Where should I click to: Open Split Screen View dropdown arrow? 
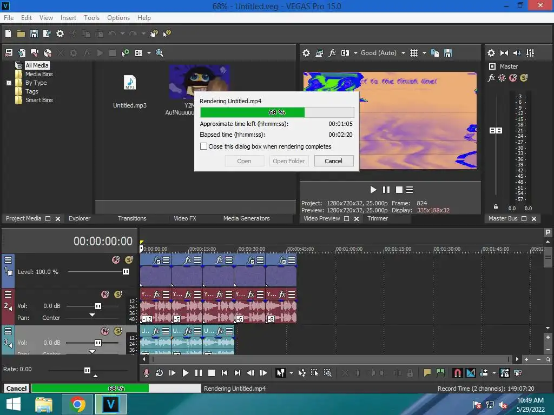pos(355,53)
